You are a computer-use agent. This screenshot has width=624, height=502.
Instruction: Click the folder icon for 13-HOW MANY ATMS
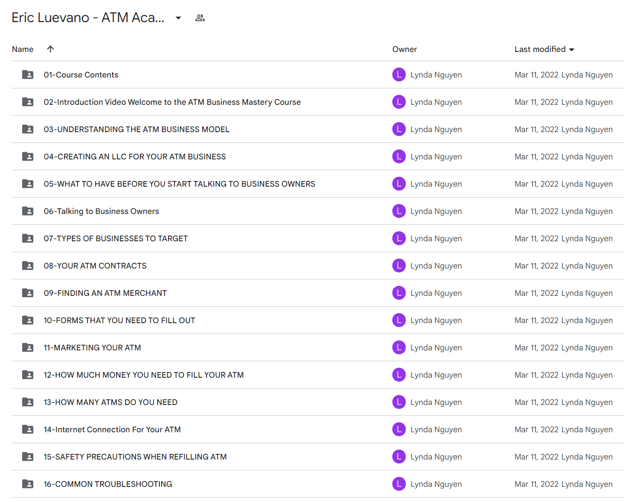click(x=28, y=402)
